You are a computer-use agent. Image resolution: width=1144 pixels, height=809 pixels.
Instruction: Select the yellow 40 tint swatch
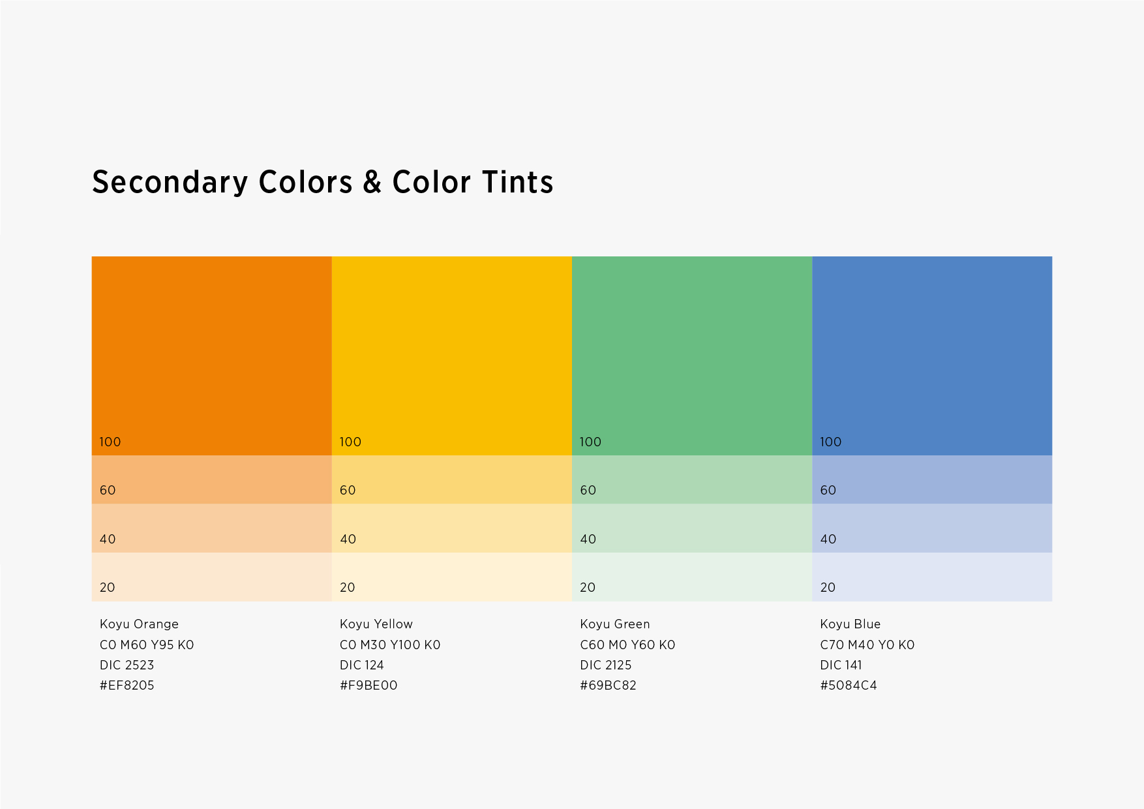pyautogui.click(x=451, y=528)
